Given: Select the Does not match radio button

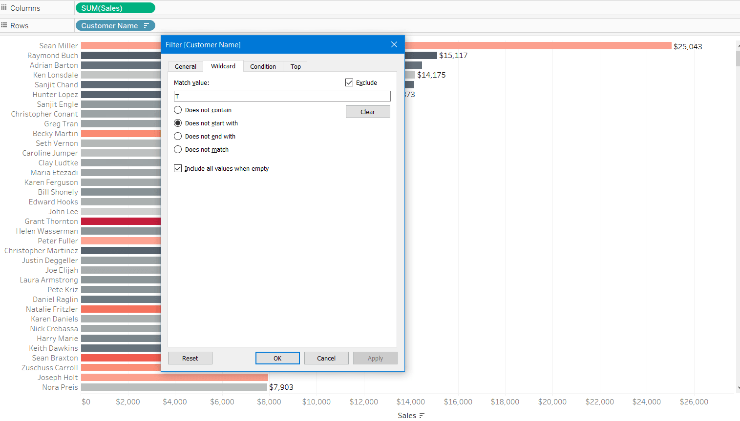Looking at the screenshot, I should [x=178, y=150].
